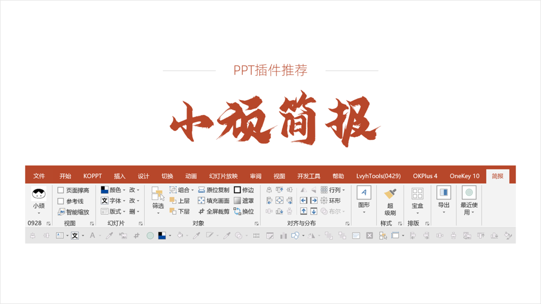Image resolution: width=541 pixels, height=304 pixels.
Task: Click 原位复制 duplicate in place
Action: 213,190
